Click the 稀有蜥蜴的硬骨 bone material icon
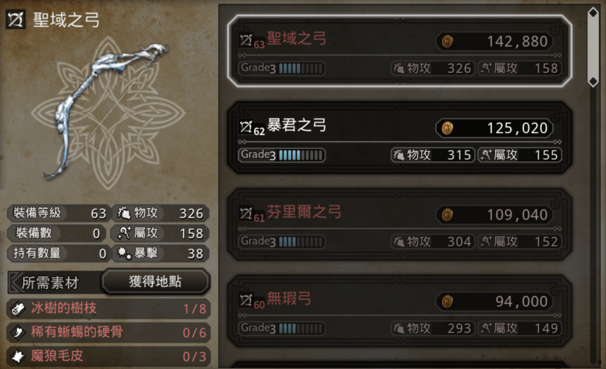The height and width of the screenshot is (369, 606). [x=18, y=332]
